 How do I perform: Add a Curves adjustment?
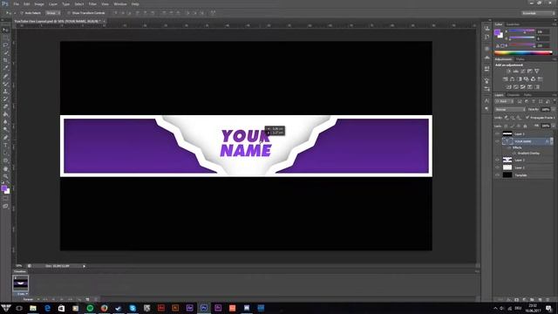(x=523, y=72)
